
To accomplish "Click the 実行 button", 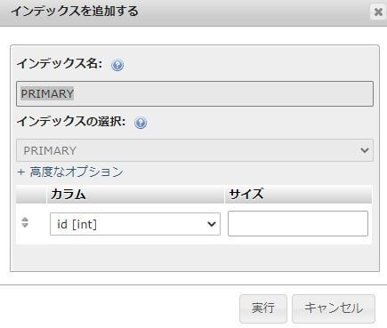I will (263, 308).
